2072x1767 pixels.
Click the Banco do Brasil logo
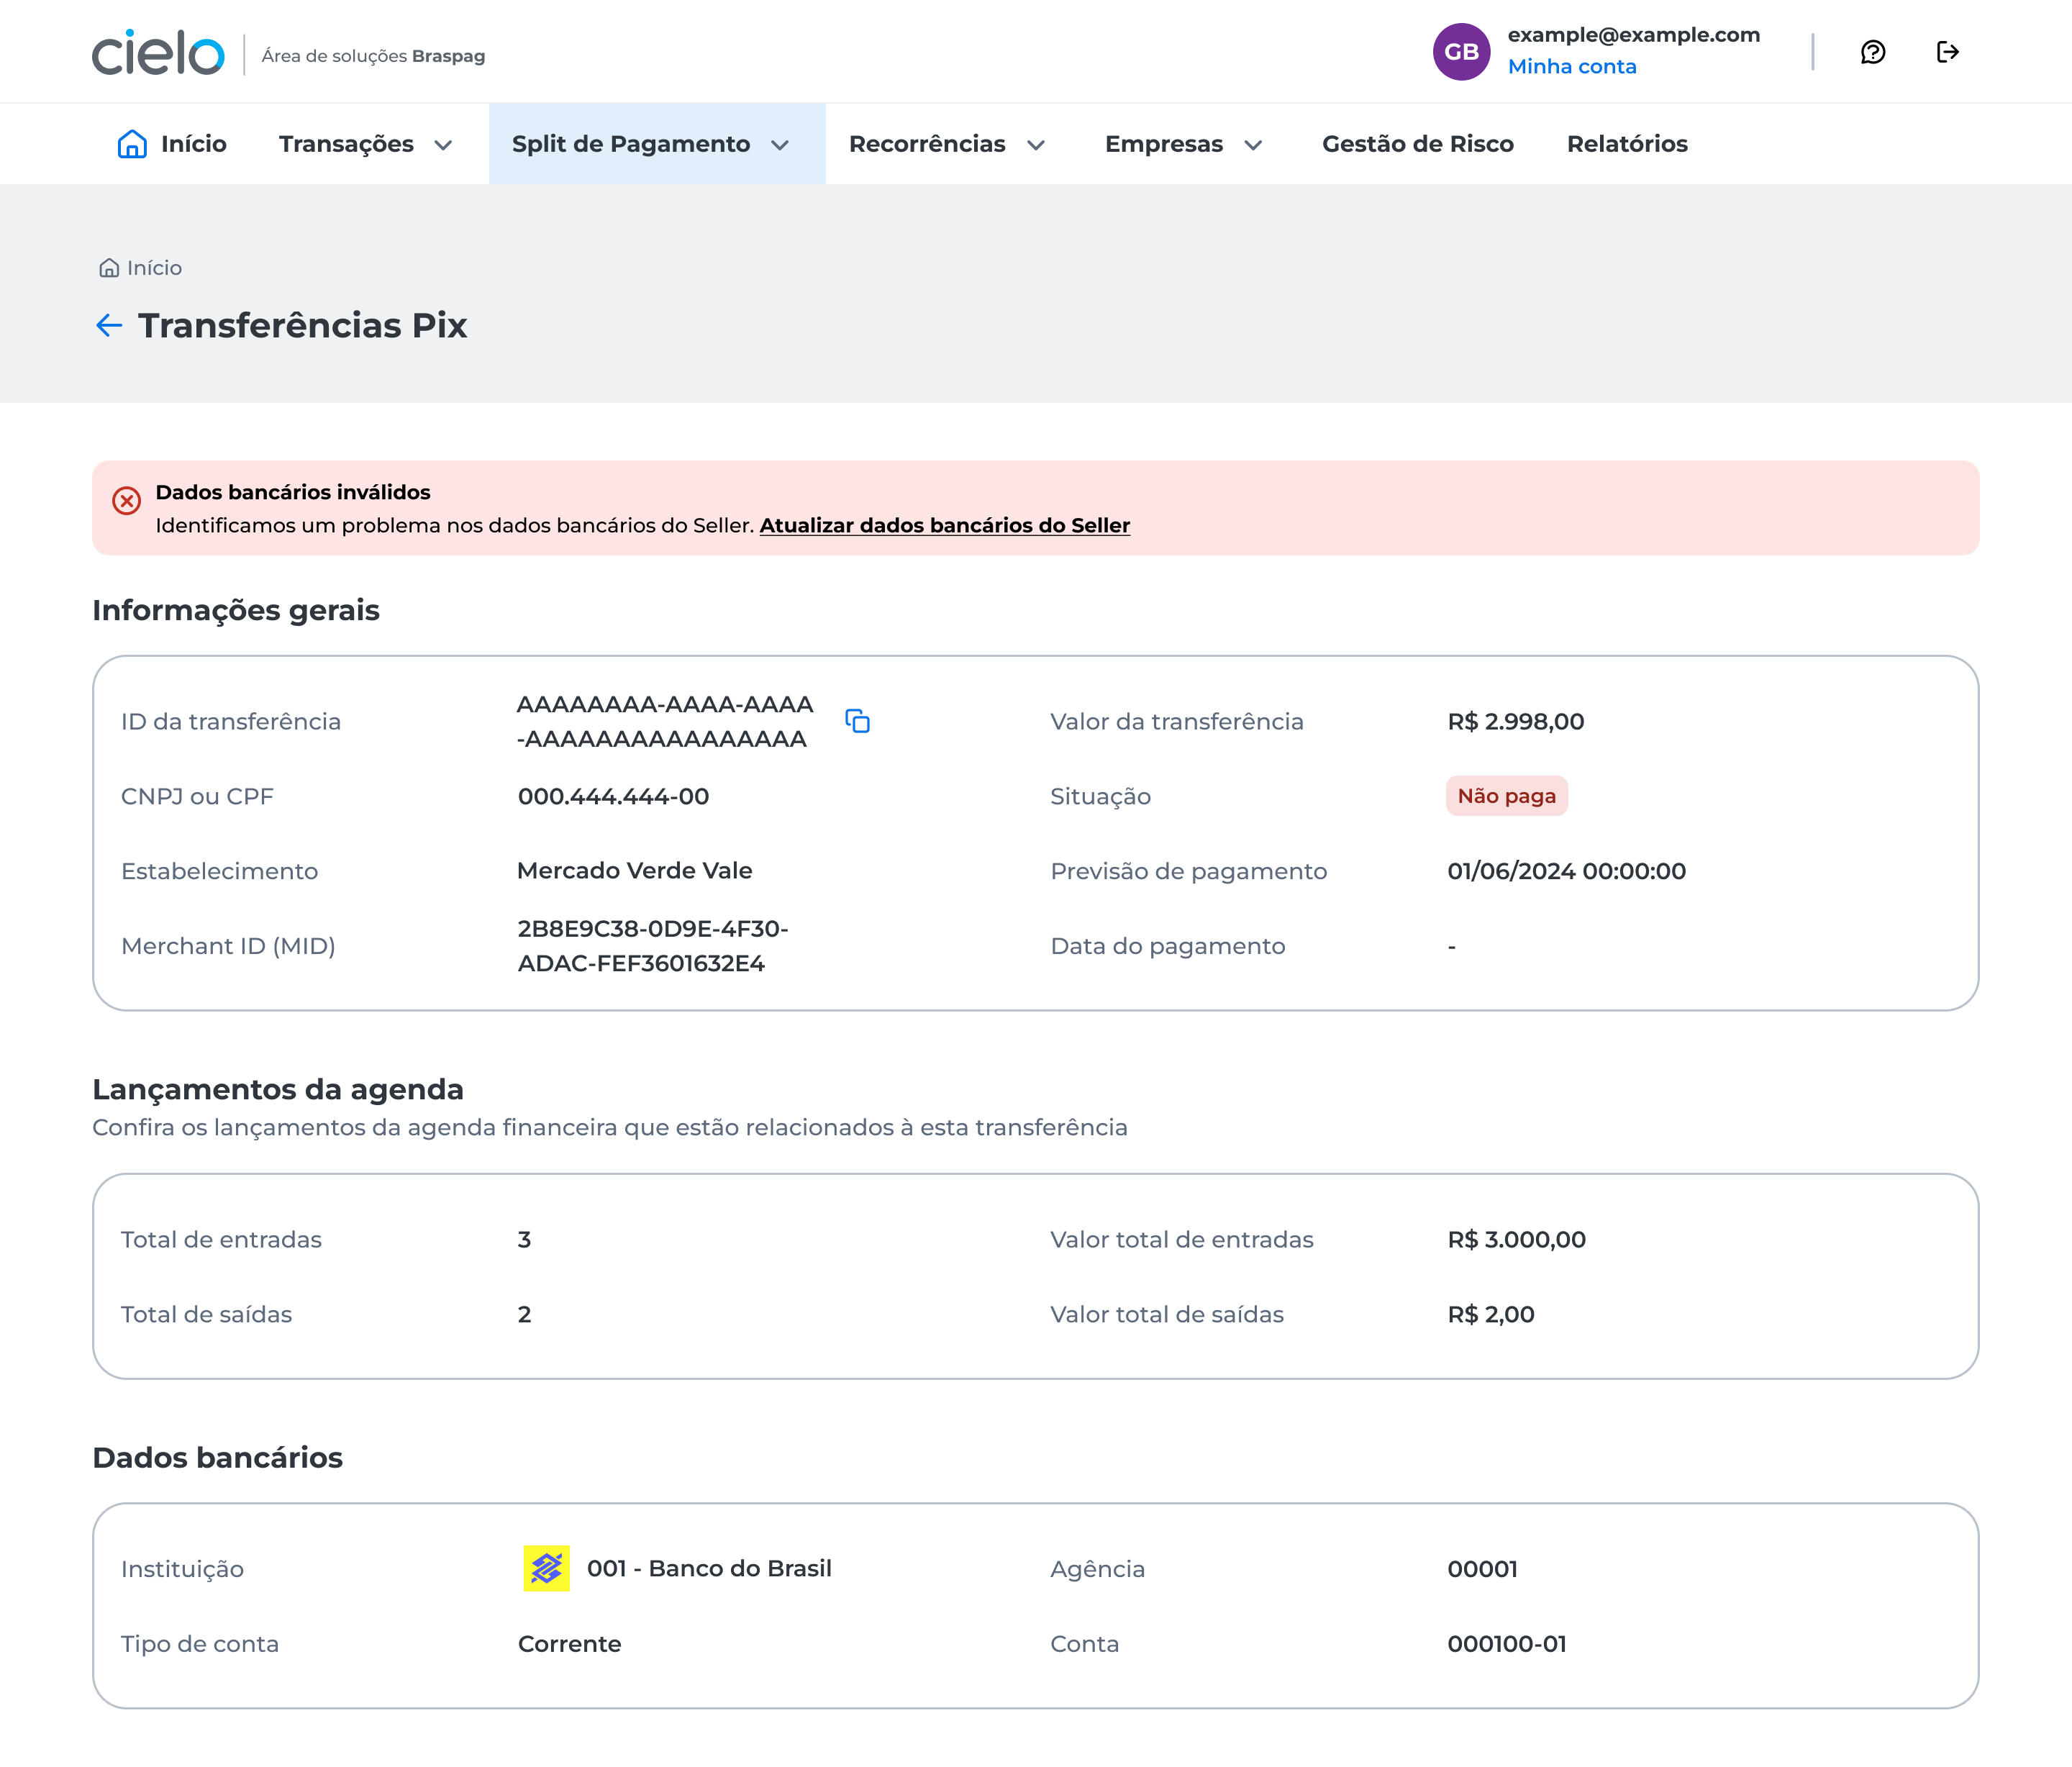pos(546,1568)
